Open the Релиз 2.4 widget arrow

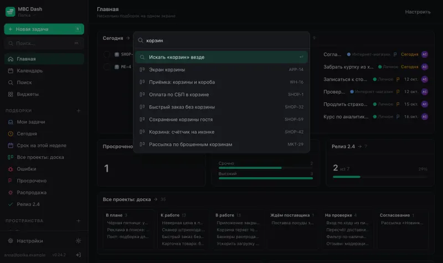[x=359, y=146]
